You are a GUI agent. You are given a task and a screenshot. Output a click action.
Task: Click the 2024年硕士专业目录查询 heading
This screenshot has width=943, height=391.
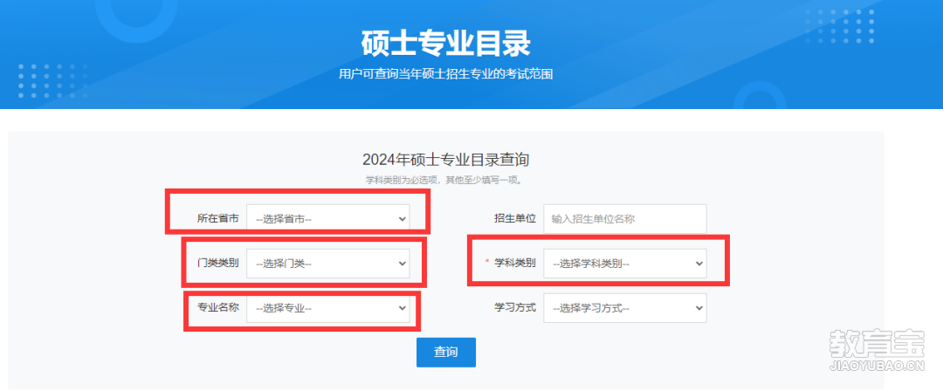445,160
